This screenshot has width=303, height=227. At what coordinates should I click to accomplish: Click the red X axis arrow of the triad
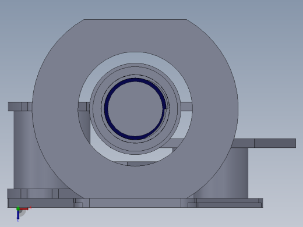coord(24,209)
